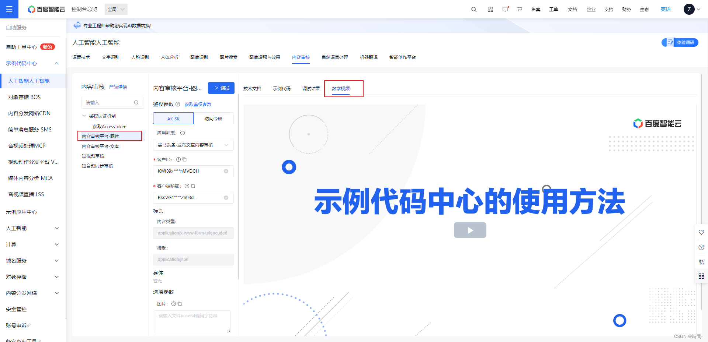Click the floating question help icon
The height and width of the screenshot is (342, 708).
701,247
